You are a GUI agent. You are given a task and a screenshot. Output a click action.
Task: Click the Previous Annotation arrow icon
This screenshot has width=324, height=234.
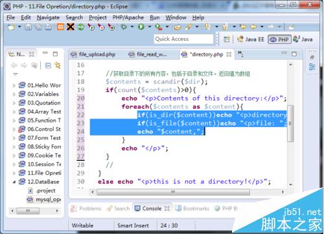click(225, 27)
